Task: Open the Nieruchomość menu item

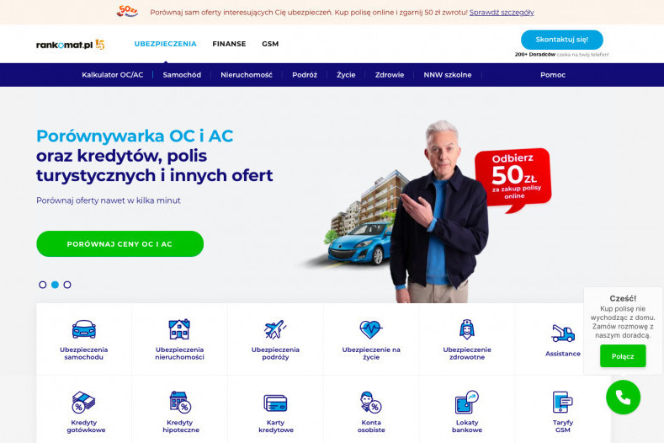Action: (x=247, y=75)
